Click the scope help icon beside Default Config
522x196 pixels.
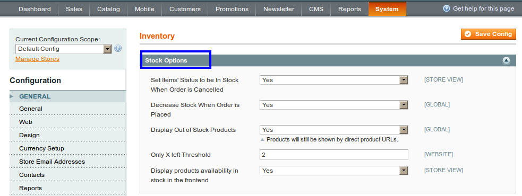(118, 49)
